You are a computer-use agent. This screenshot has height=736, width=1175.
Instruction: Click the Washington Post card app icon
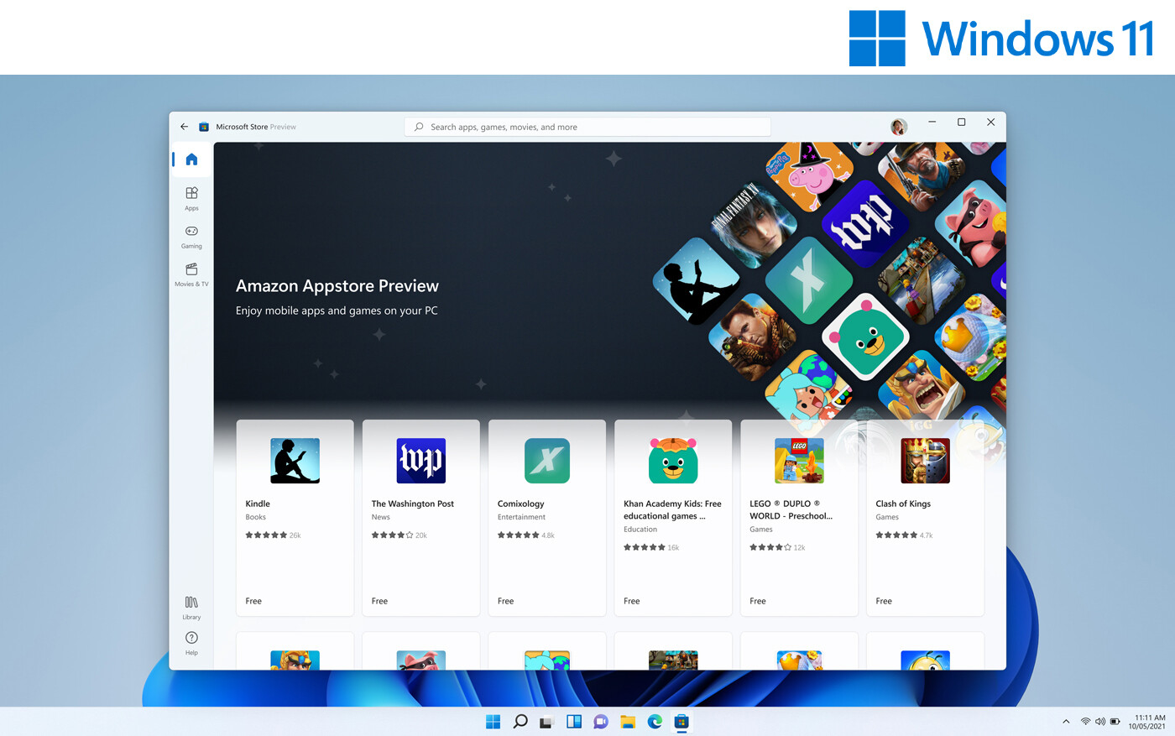click(x=420, y=461)
